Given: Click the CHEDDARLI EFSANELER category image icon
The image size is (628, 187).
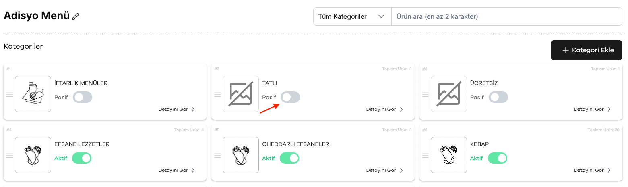Looking at the screenshot, I should point(241,155).
